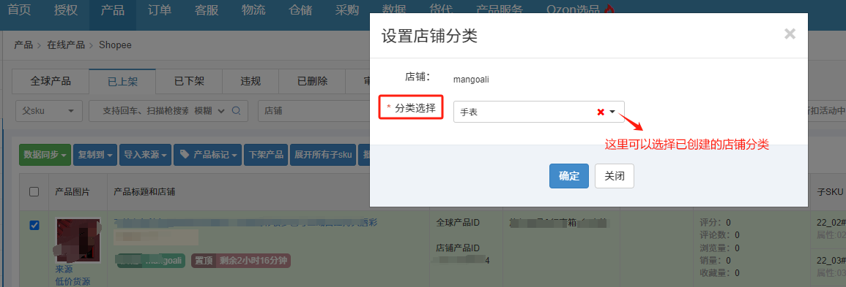Image resolution: width=846 pixels, height=287 pixels.
Task: Click the 在线产品 breadcrumb link
Action: (x=66, y=45)
